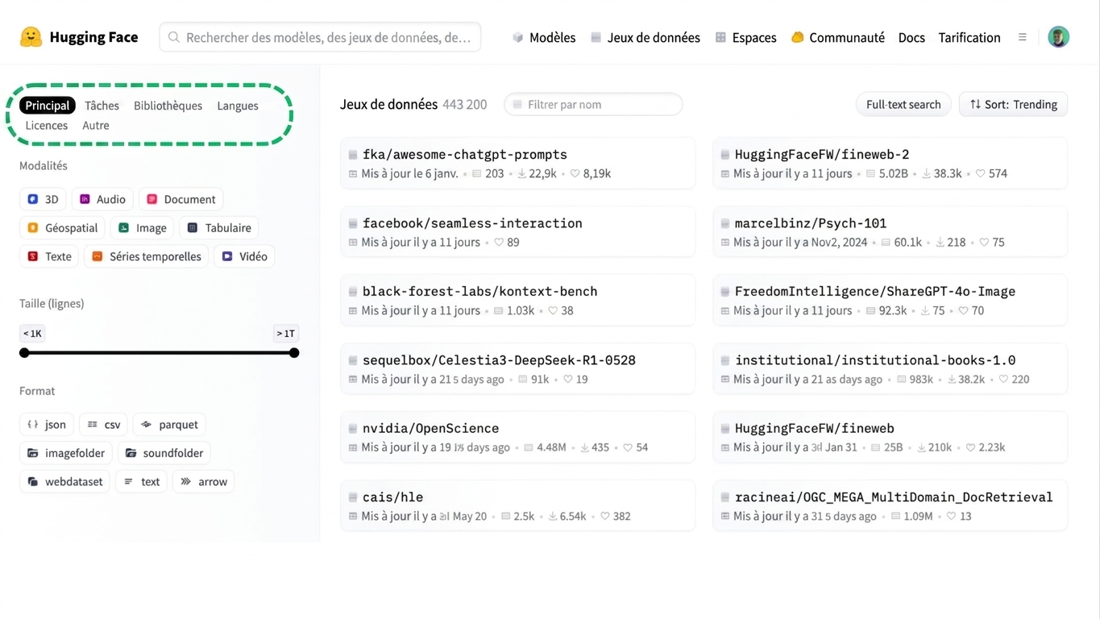Click the Audio modality icon

[x=85, y=199]
